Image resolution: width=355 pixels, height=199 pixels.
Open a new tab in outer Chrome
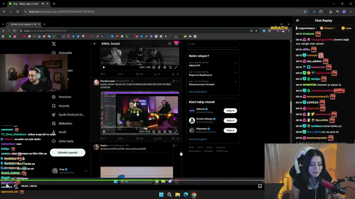[x=54, y=4]
